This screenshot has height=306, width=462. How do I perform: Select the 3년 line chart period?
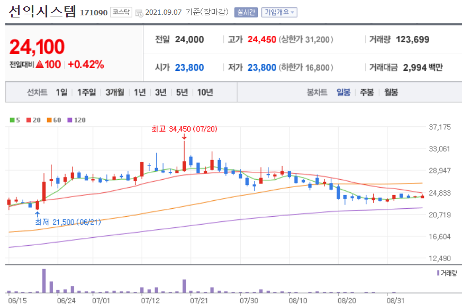coord(160,92)
